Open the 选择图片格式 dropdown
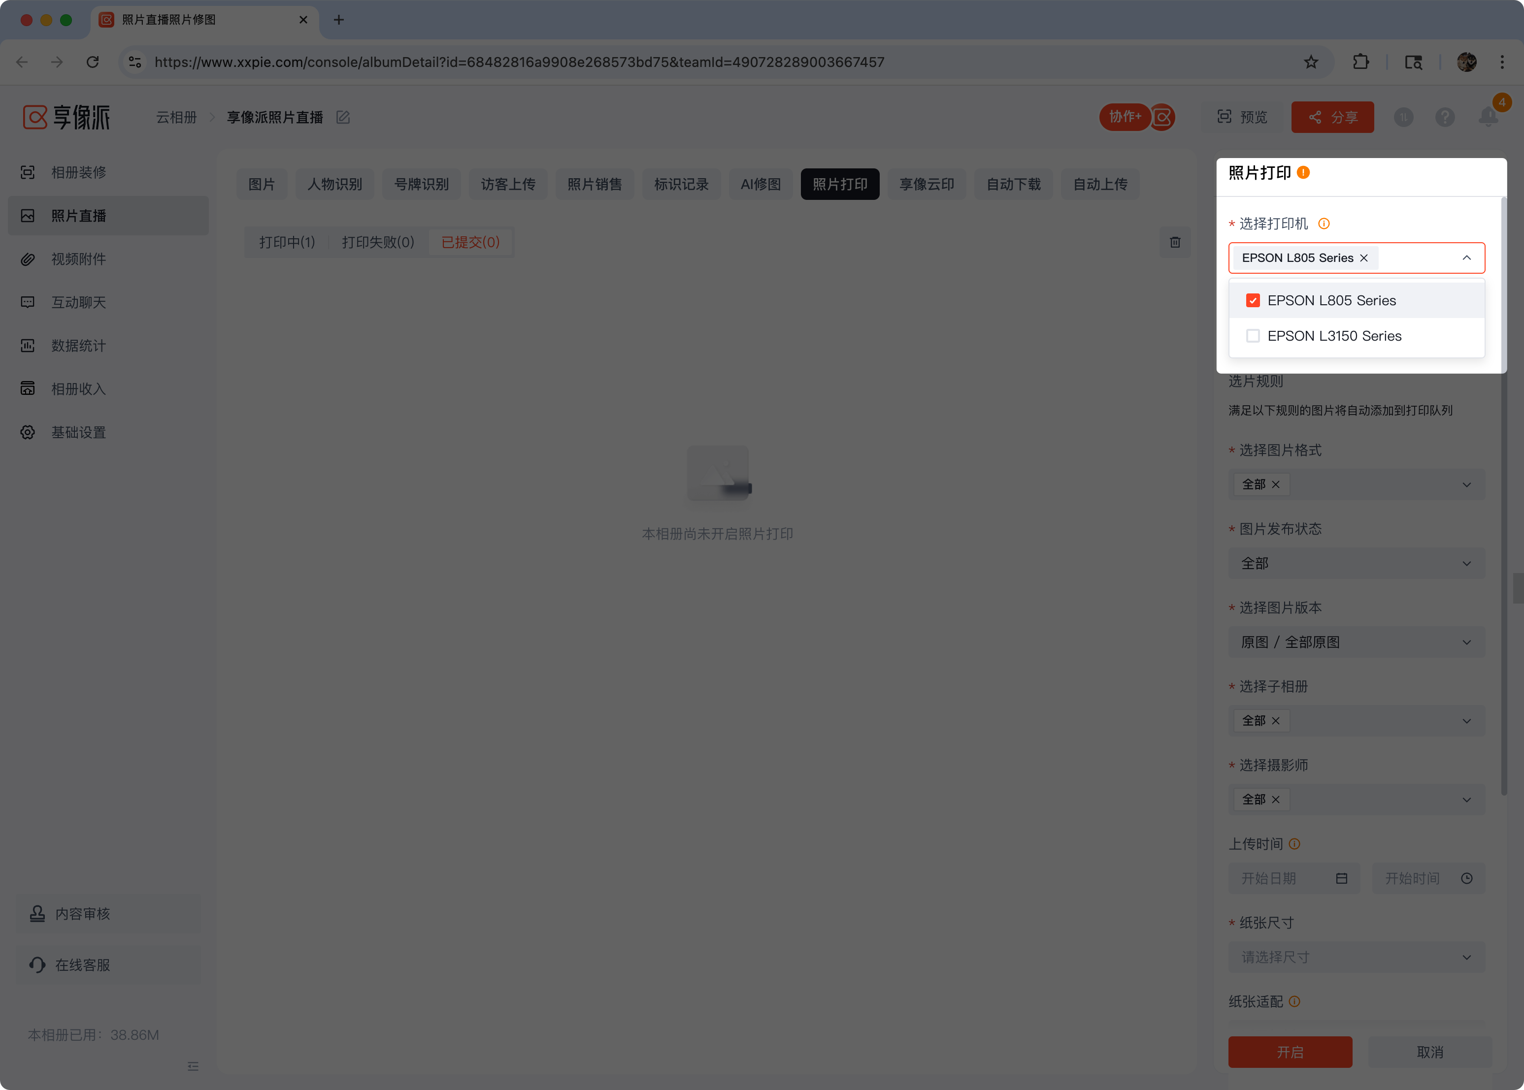Screen dimensions: 1524x1090 coord(1356,484)
